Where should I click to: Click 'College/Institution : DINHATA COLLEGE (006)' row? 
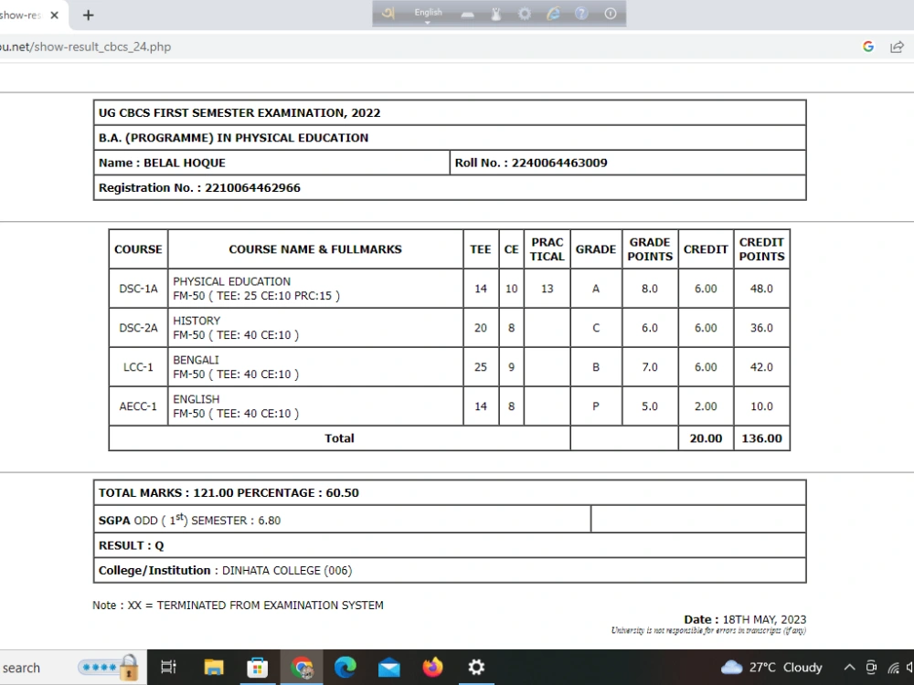450,570
